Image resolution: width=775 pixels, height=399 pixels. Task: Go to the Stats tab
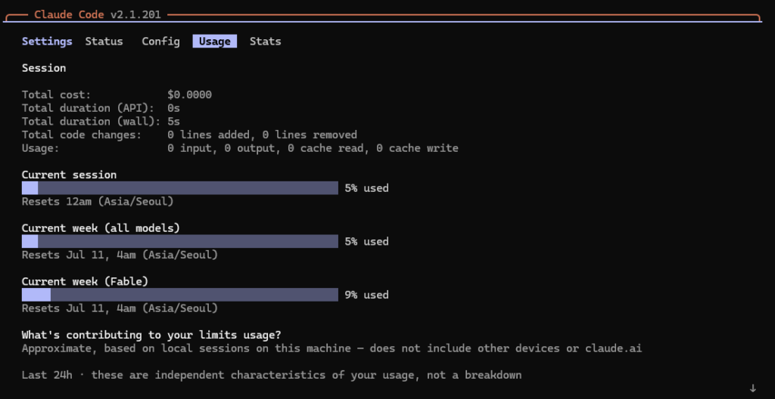[265, 42]
